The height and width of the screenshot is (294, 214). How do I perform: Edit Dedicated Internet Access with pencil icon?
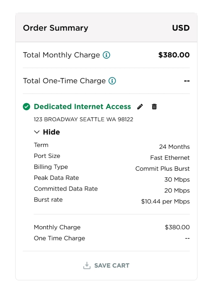tap(140, 107)
